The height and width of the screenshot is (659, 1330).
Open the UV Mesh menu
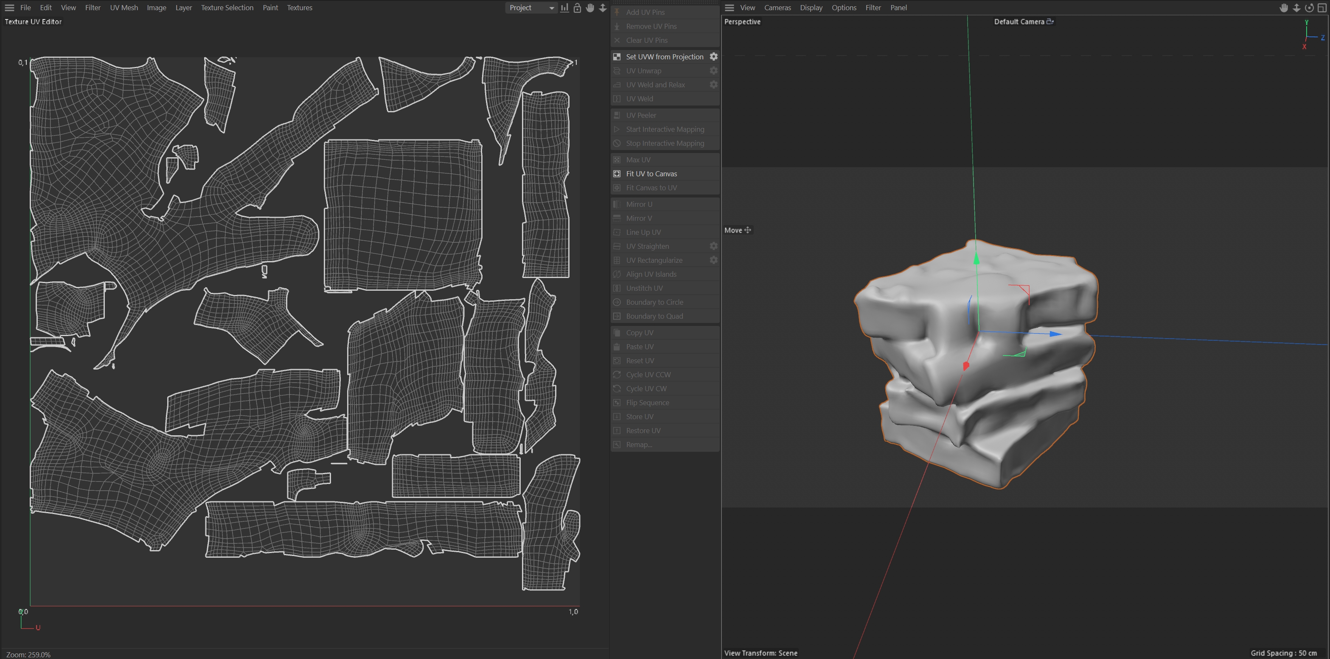(x=123, y=8)
